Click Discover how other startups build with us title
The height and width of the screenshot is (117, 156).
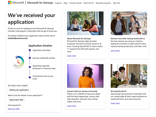(x=128, y=38)
